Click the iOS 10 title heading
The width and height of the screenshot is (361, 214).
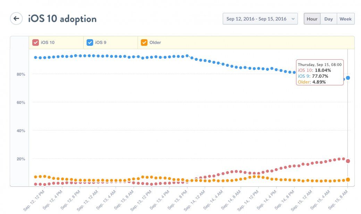click(x=62, y=19)
